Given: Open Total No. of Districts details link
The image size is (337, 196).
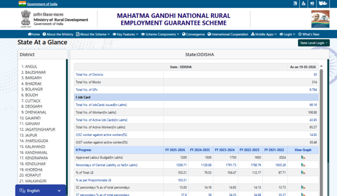Looking at the screenshot, I should point(90,75).
